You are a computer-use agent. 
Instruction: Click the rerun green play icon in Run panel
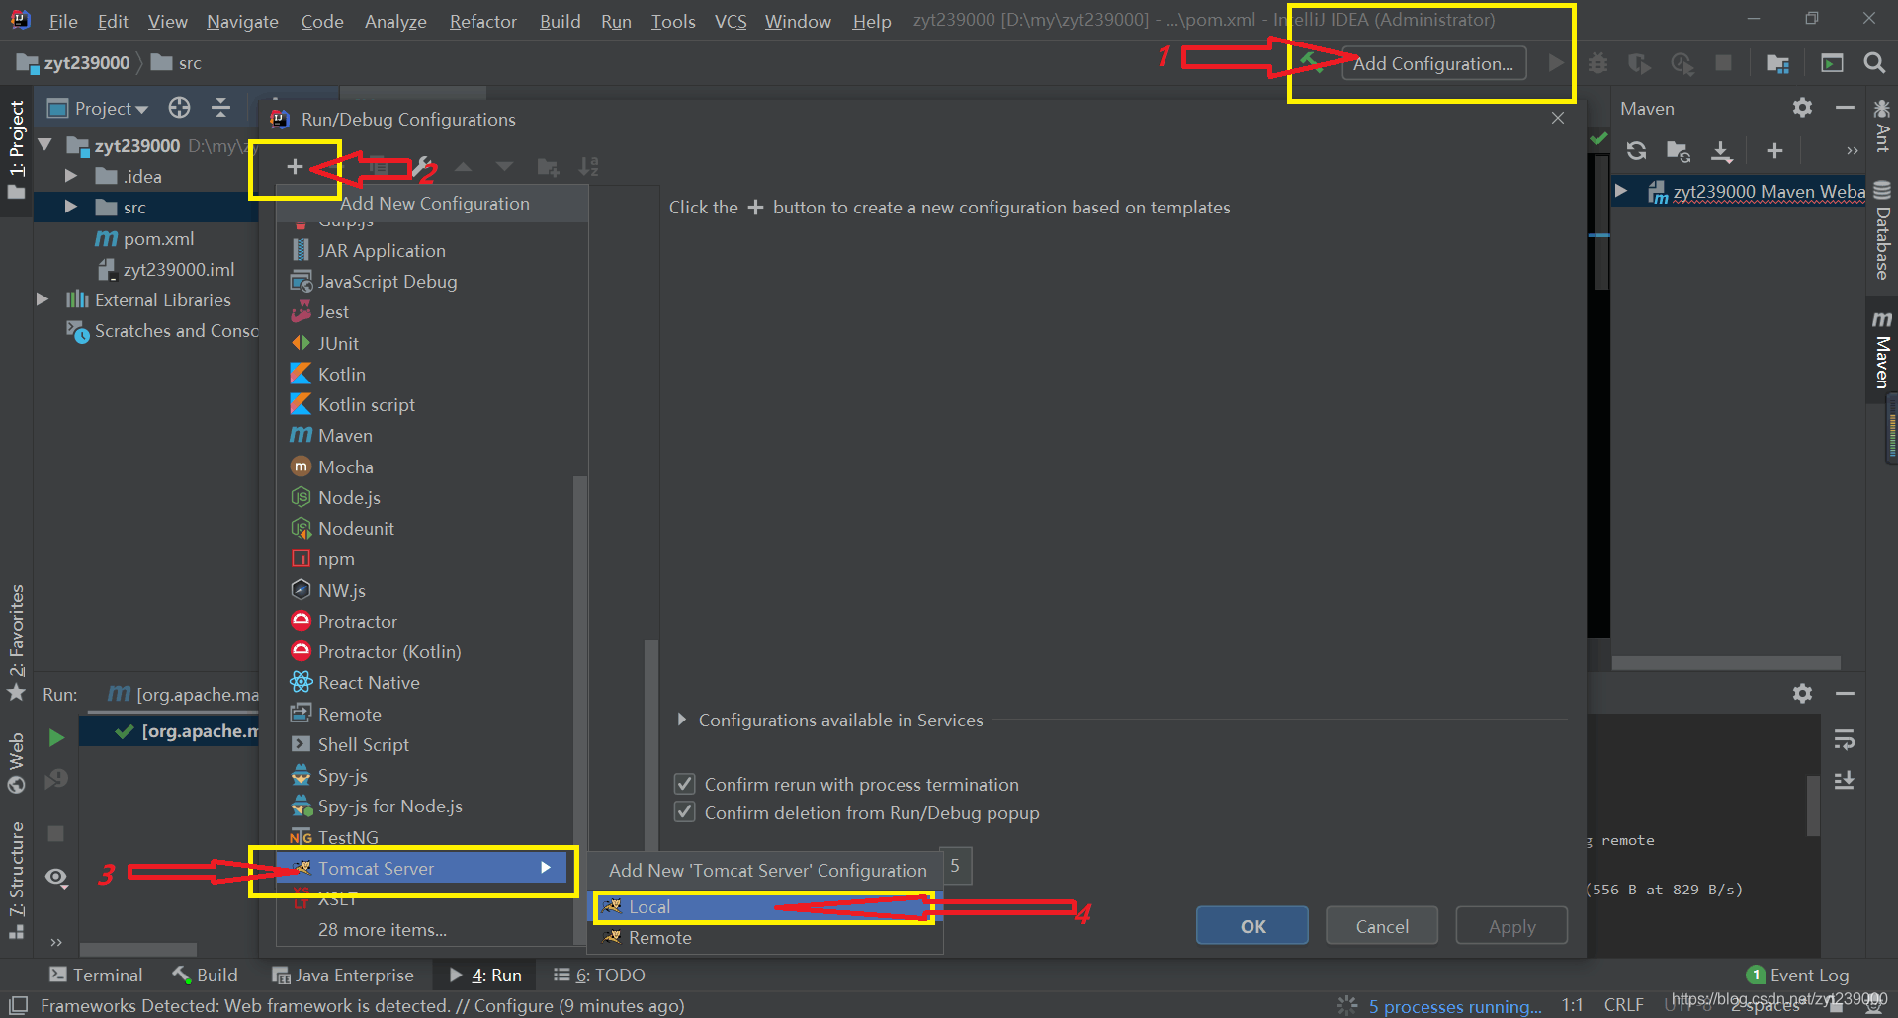coord(56,737)
